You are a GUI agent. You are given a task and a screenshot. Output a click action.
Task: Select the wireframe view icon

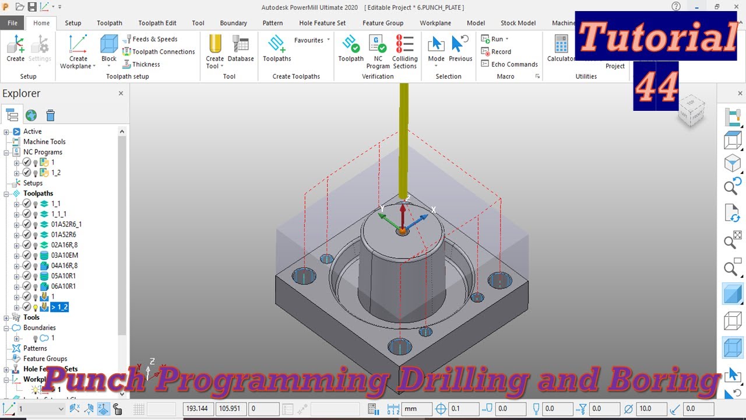point(732,321)
